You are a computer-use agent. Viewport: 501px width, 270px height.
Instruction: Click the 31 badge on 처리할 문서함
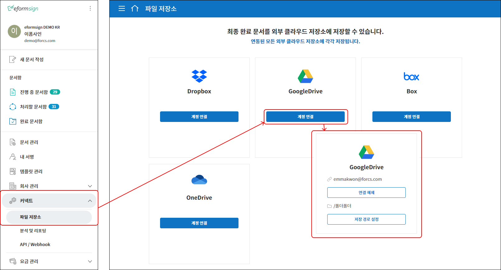point(54,107)
